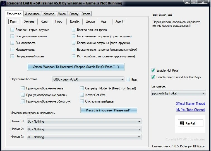This screenshot has width=211, height=151.
Task: Expand the Language dropdown
Action: (179, 93)
